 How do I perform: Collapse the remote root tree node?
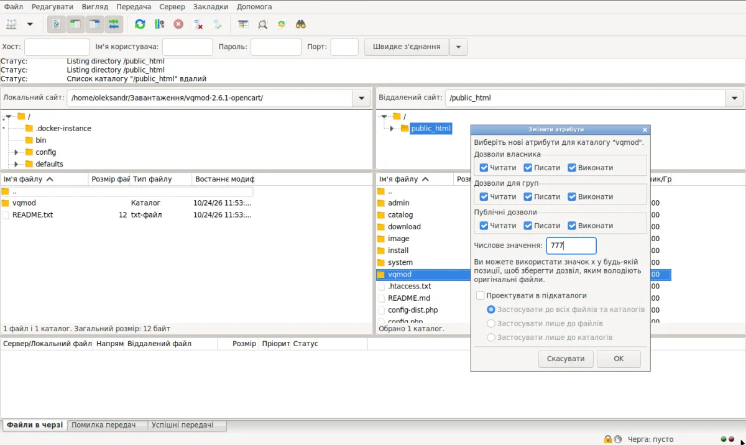click(384, 117)
